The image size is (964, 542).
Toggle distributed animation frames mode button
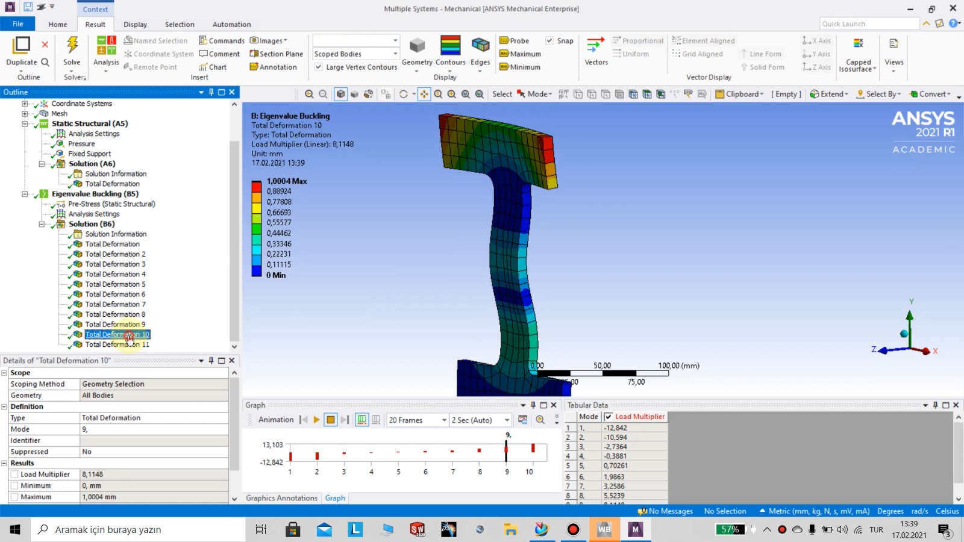point(361,420)
